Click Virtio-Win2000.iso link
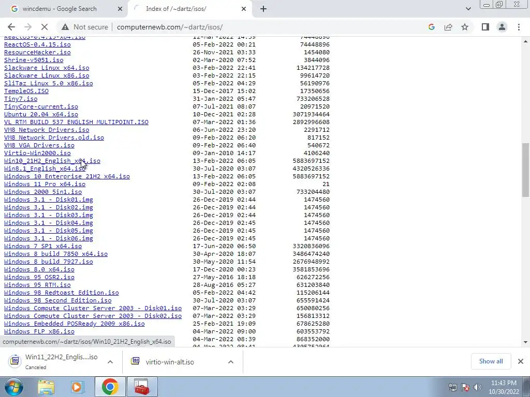530x397 pixels. pos(37,153)
